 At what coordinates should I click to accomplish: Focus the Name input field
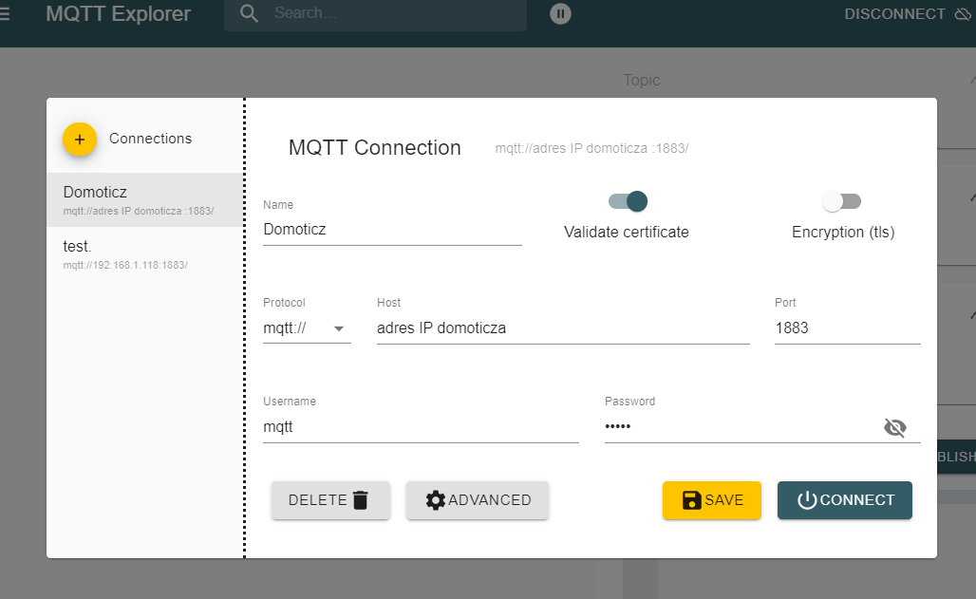pos(392,230)
